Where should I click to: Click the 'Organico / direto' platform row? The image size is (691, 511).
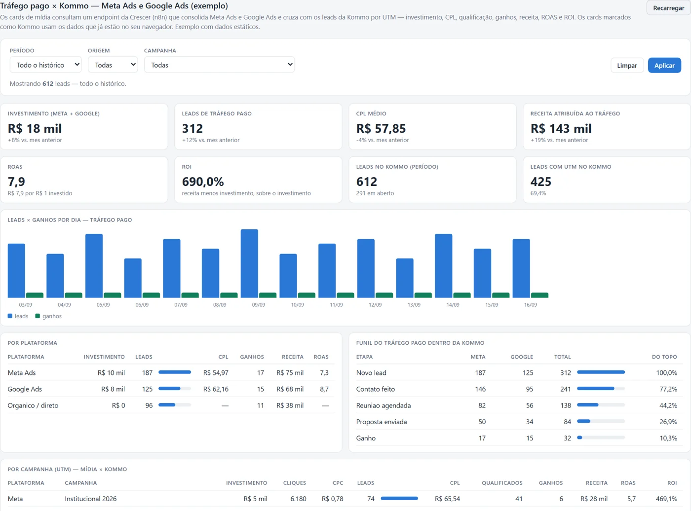click(x=171, y=405)
